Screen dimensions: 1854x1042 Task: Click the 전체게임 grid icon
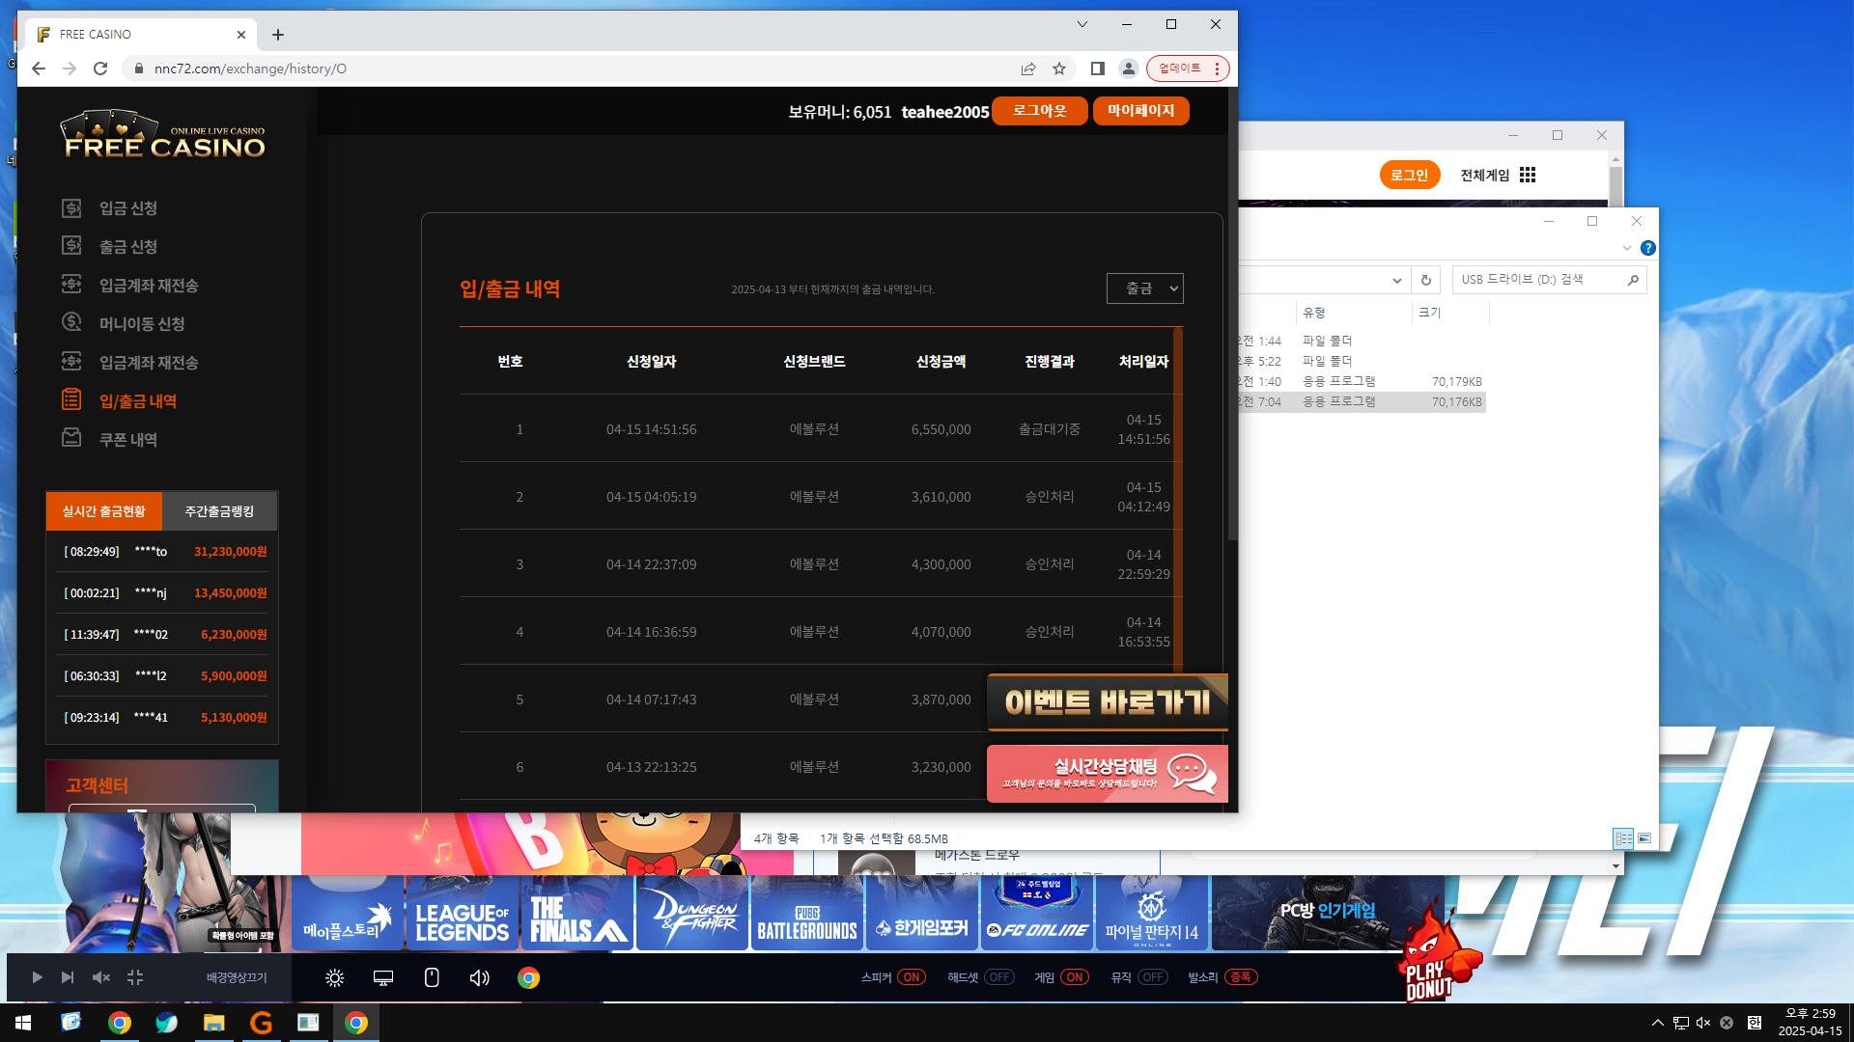tap(1528, 175)
